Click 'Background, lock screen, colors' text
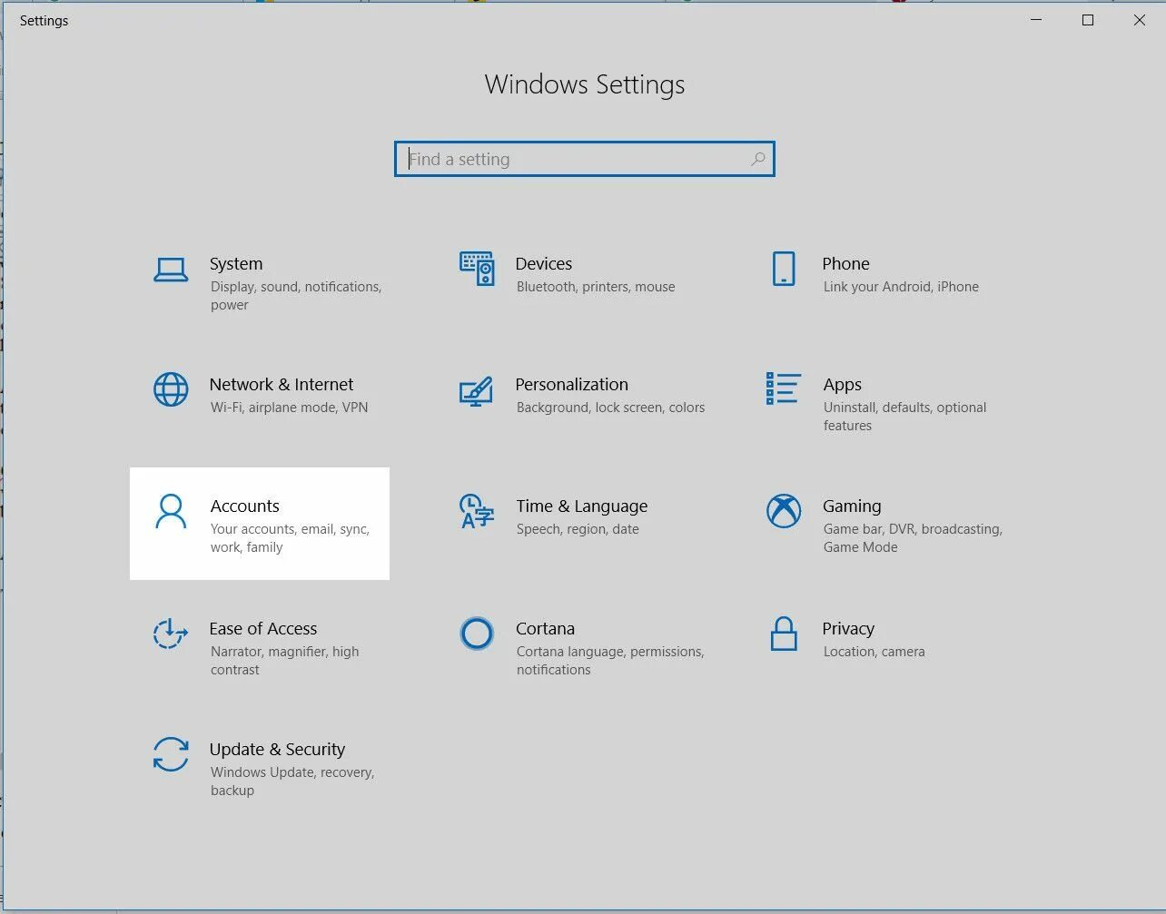This screenshot has height=914, width=1166. click(x=610, y=408)
